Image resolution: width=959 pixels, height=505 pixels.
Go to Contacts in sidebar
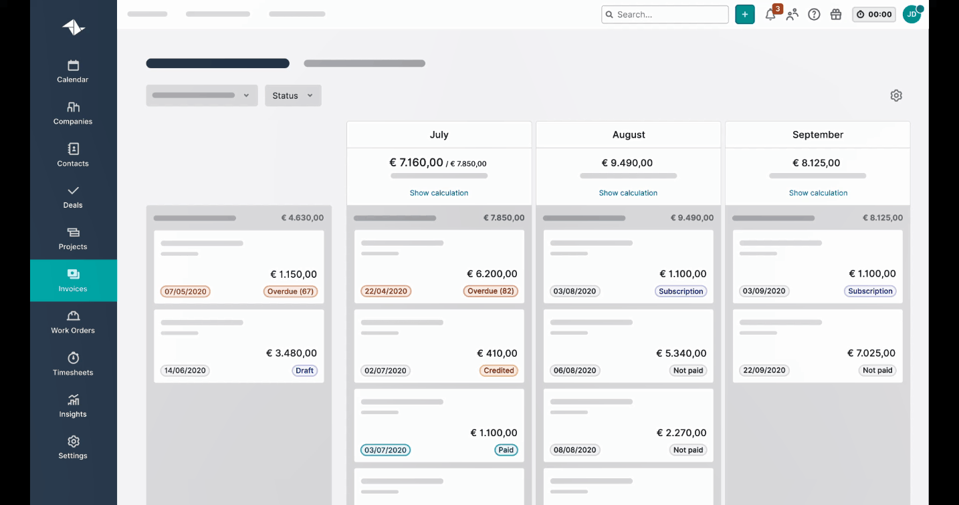73,155
